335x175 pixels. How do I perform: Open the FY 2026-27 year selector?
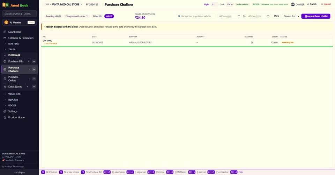coord(92,5)
